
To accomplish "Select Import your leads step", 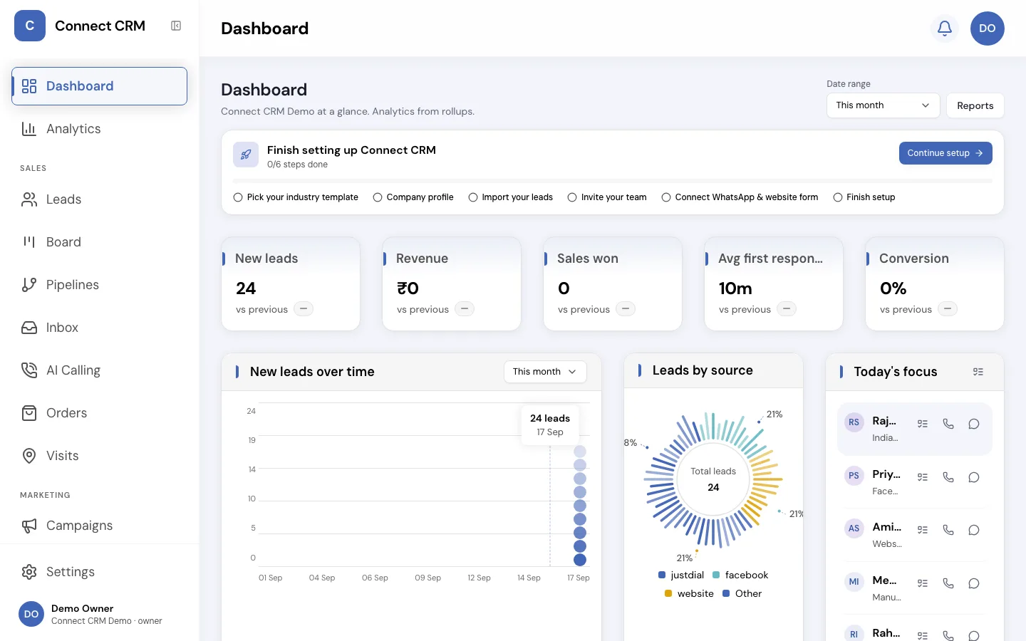I will 511,197.
